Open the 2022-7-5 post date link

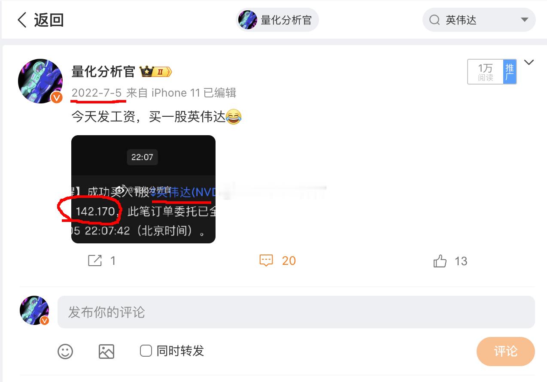click(x=97, y=93)
